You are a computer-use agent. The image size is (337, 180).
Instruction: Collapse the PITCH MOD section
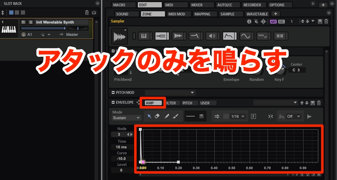[113, 92]
